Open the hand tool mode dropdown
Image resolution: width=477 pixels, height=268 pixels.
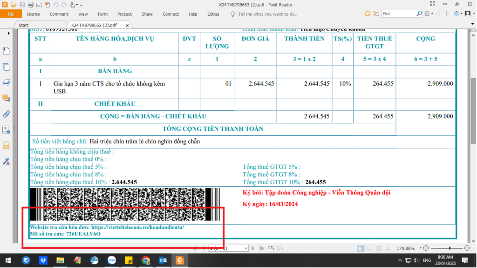click(77, 5)
